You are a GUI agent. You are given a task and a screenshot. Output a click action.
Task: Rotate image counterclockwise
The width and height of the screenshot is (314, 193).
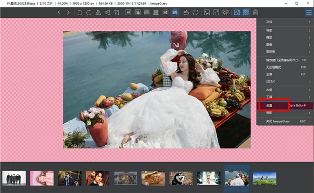(x=80, y=13)
